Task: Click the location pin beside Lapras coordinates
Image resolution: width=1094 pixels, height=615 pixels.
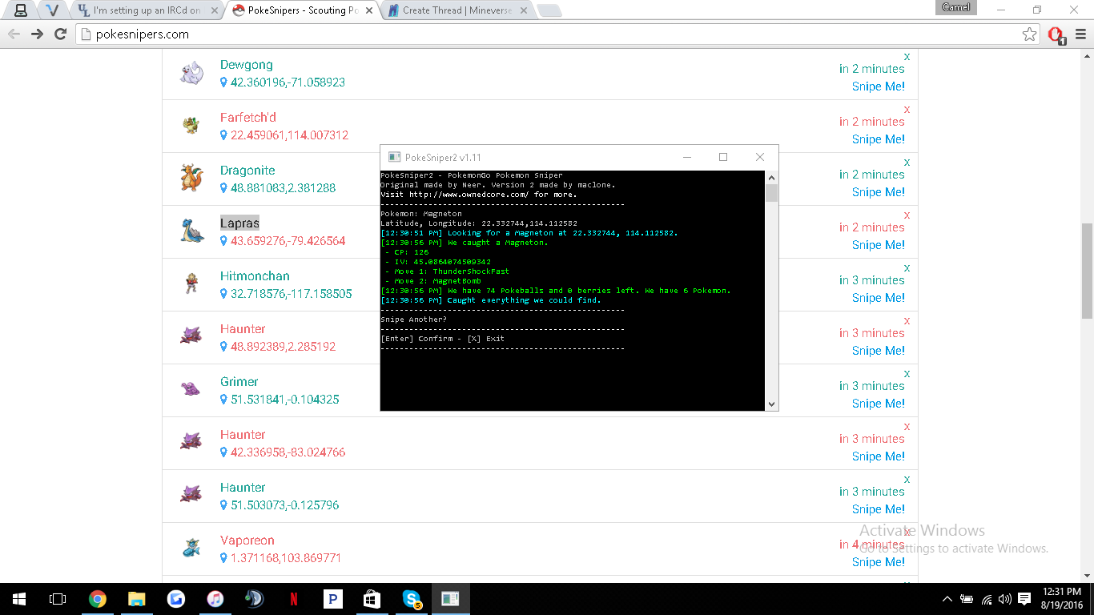Action: 224,241
